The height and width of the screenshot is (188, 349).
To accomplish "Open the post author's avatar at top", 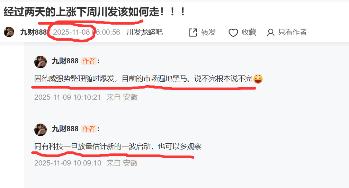I will (9, 32).
